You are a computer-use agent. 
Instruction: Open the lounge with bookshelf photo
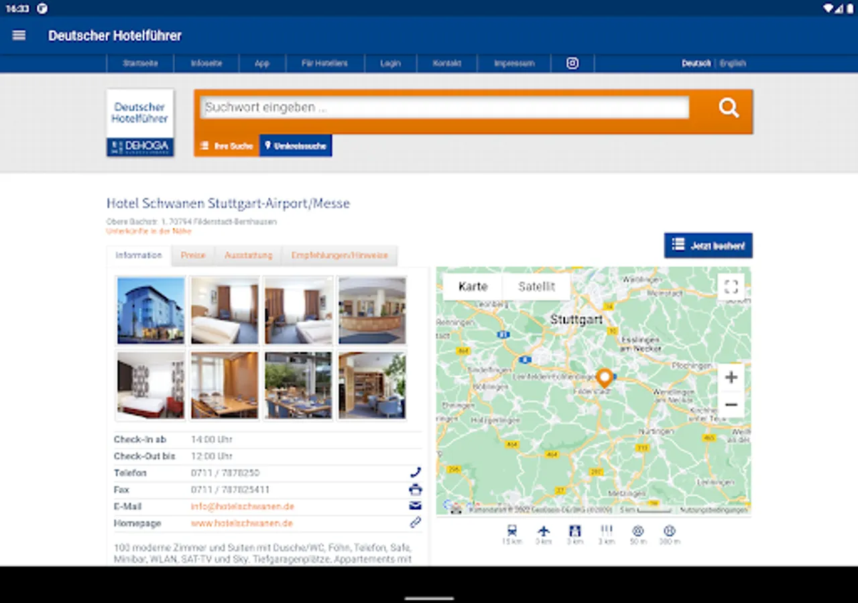[372, 385]
